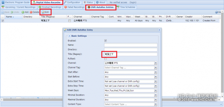Toggle the Fulltext checkbox in the dialog

pos(106,59)
